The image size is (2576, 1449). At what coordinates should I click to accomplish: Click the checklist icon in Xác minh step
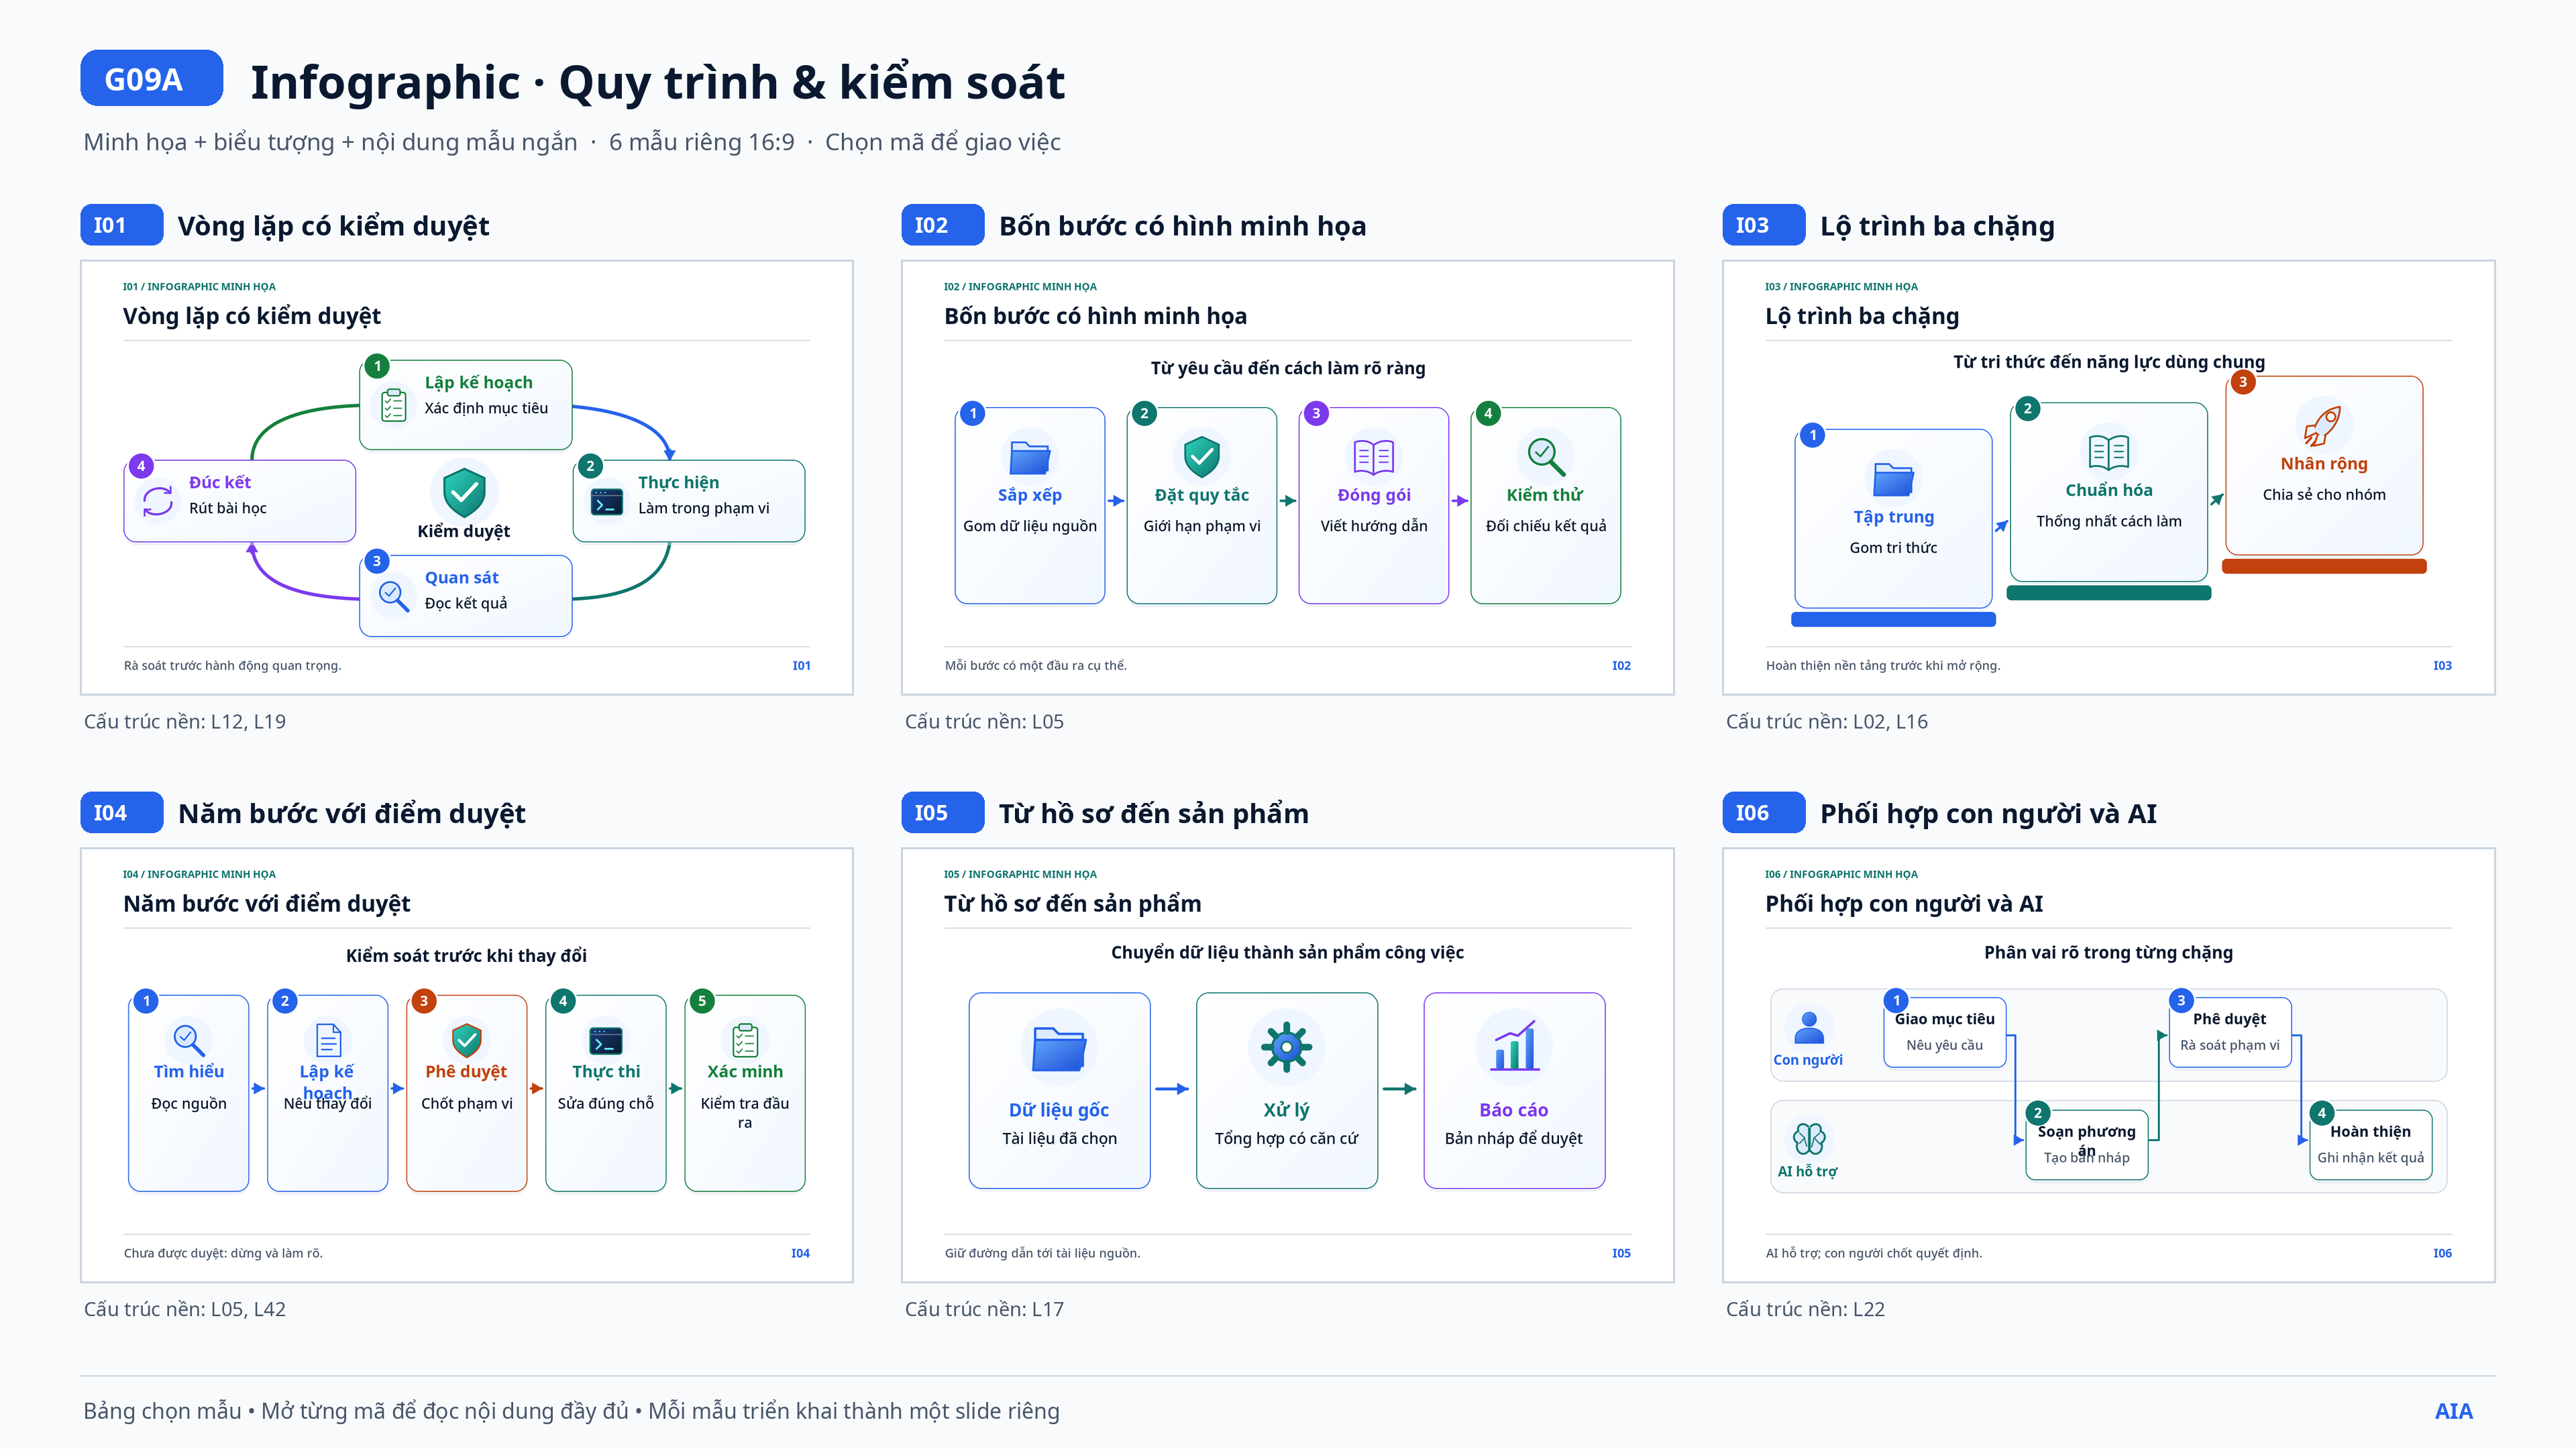(745, 1040)
